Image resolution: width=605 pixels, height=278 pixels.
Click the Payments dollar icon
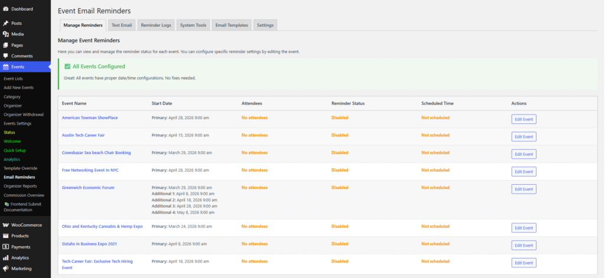(5, 247)
